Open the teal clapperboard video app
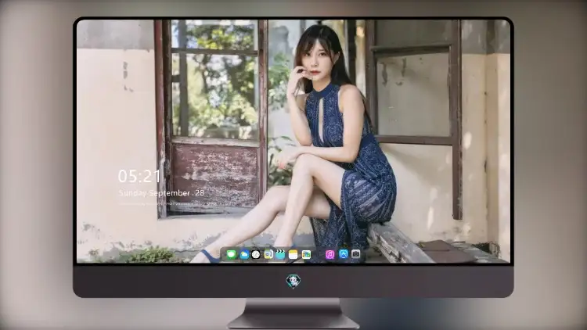Viewport: 587px width, 330px height. click(x=280, y=255)
